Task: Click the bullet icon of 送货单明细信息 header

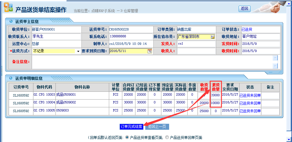Action: click(x=11, y=78)
